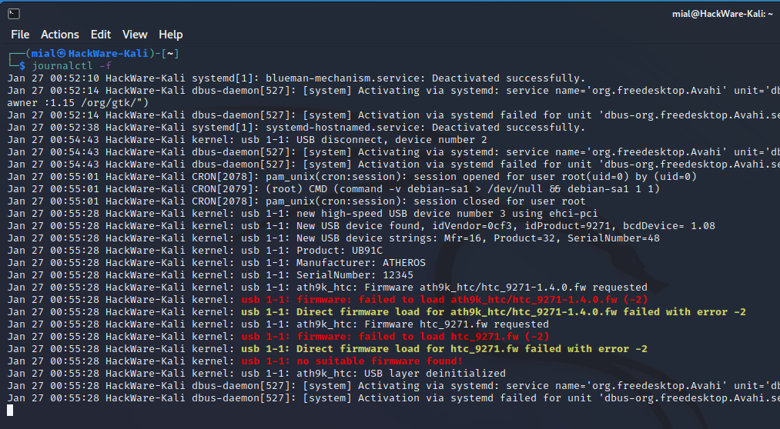Click the mial@HackWare-Kali window title
The height and width of the screenshot is (429, 780).
click(x=722, y=14)
